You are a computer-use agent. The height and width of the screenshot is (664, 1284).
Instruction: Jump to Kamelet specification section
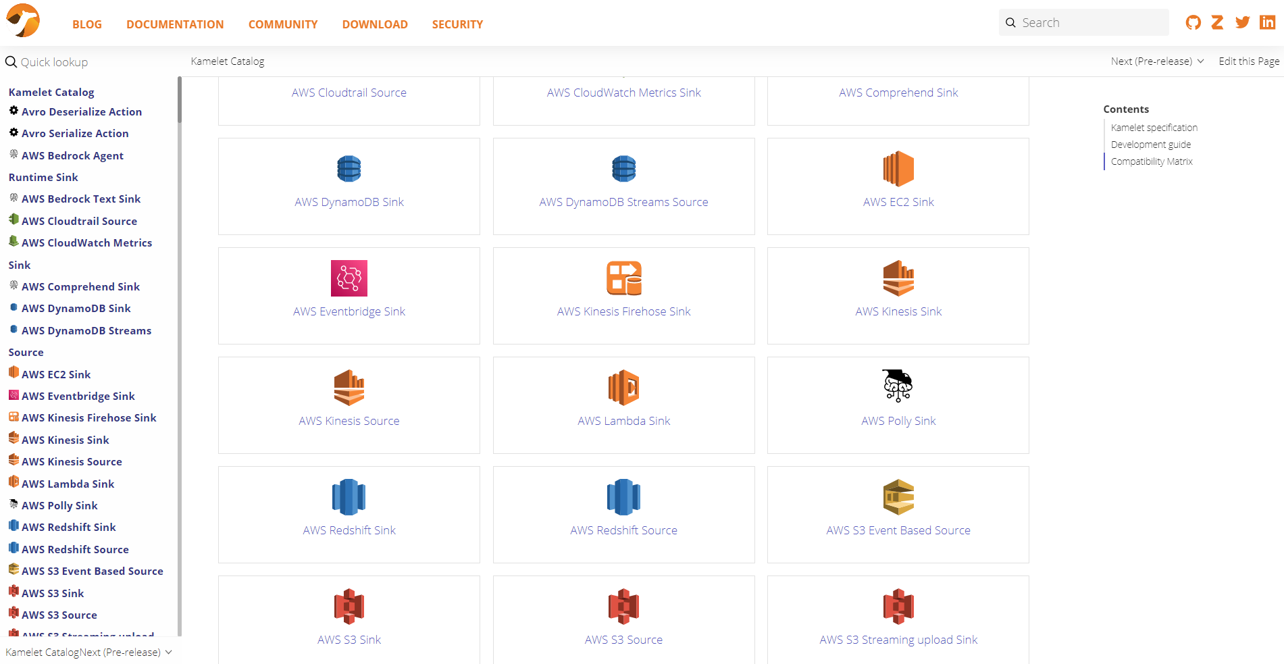click(x=1154, y=128)
